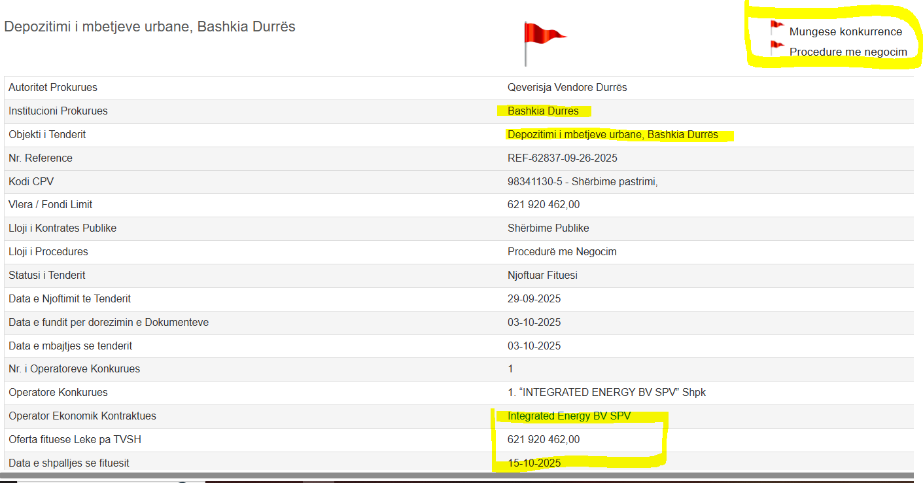Click the red flag beside Procedure me negocim
The height and width of the screenshot is (483, 923).
pos(776,47)
